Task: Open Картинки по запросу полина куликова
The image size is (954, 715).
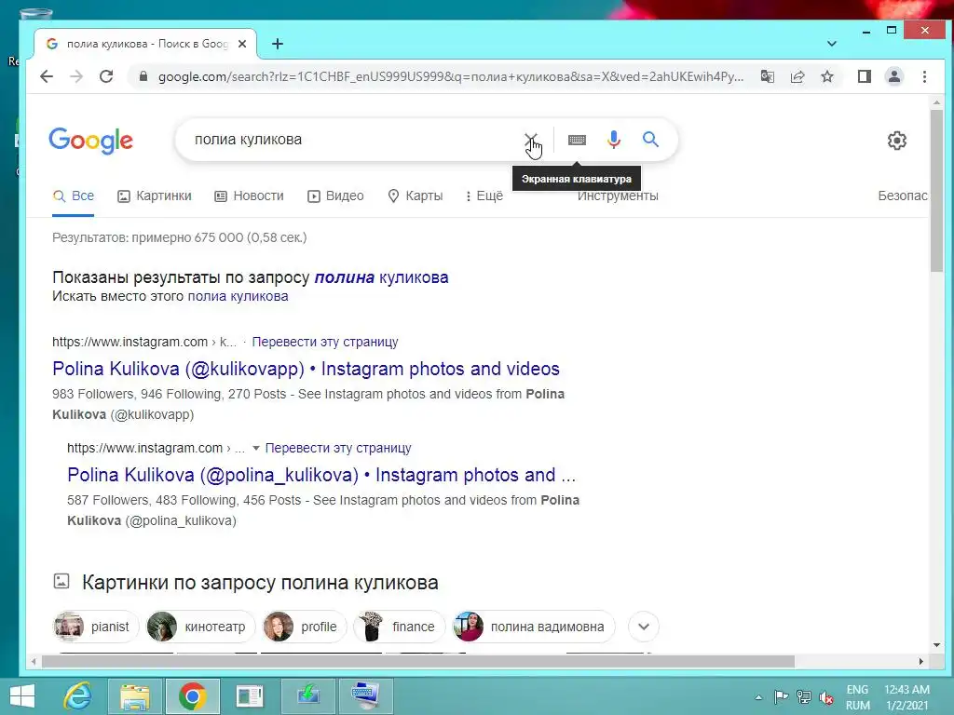Action: tap(260, 583)
